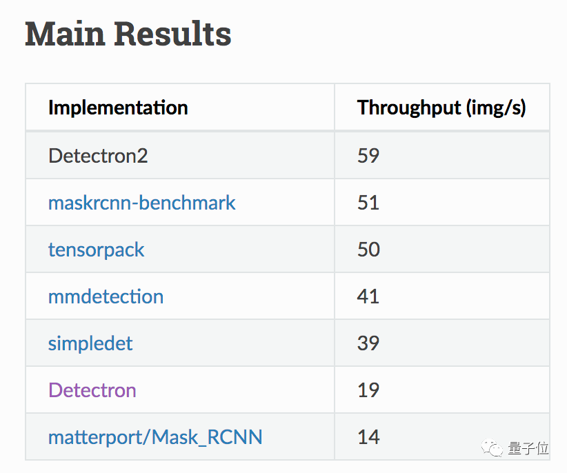The width and height of the screenshot is (567, 473).
Task: Click the throughput value 19
Action: pyautogui.click(x=368, y=390)
